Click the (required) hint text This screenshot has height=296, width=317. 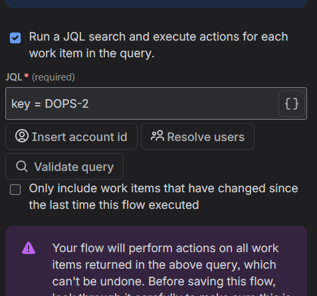[53, 77]
